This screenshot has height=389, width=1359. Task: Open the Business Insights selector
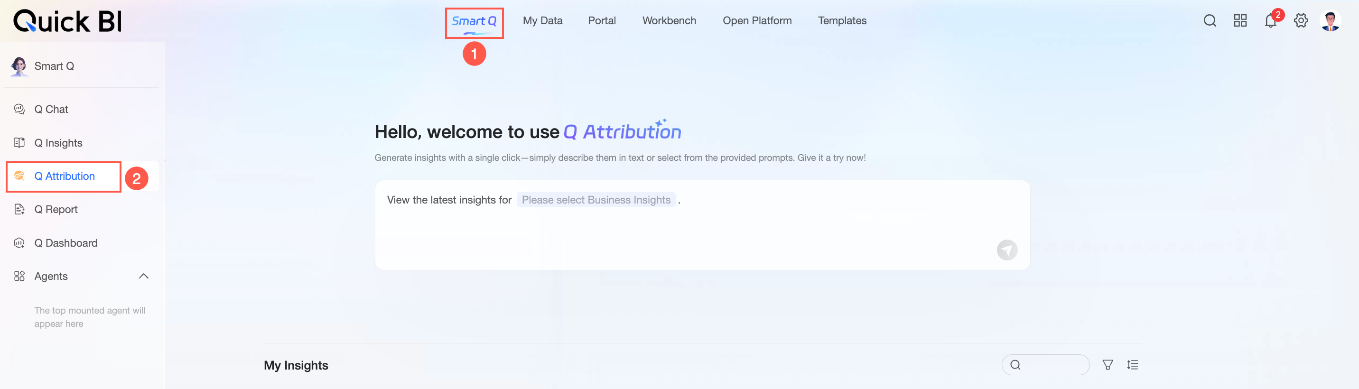click(x=596, y=200)
